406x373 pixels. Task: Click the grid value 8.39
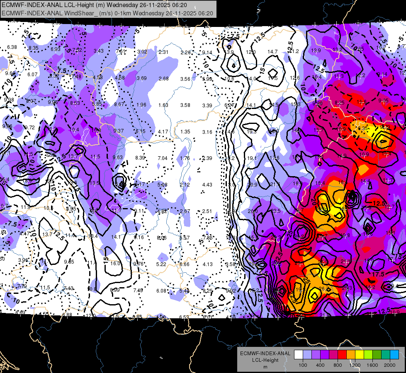coord(140,157)
